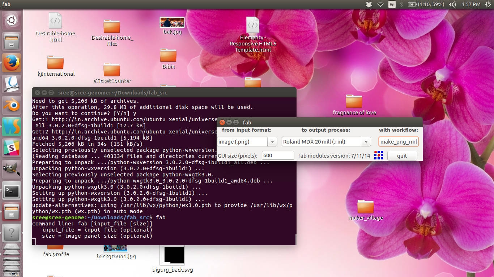The height and width of the screenshot is (277, 494).
Task: Open the Bluetooth indicator
Action: click(401, 4)
